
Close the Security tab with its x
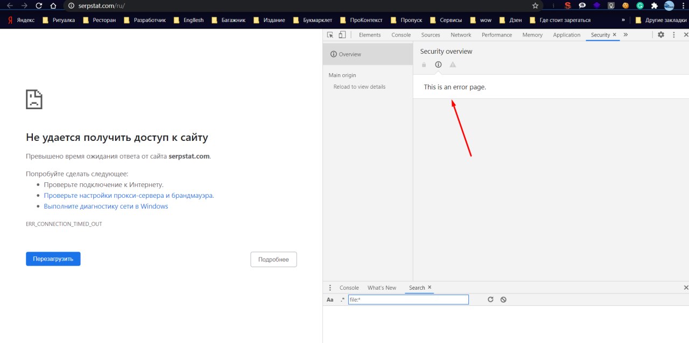(x=615, y=34)
